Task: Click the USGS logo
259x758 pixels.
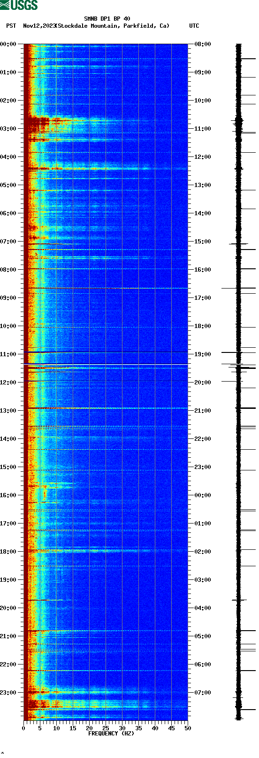Action: pyautogui.click(x=19, y=5)
